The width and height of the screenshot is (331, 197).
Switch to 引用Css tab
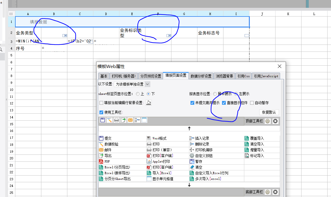244,76
